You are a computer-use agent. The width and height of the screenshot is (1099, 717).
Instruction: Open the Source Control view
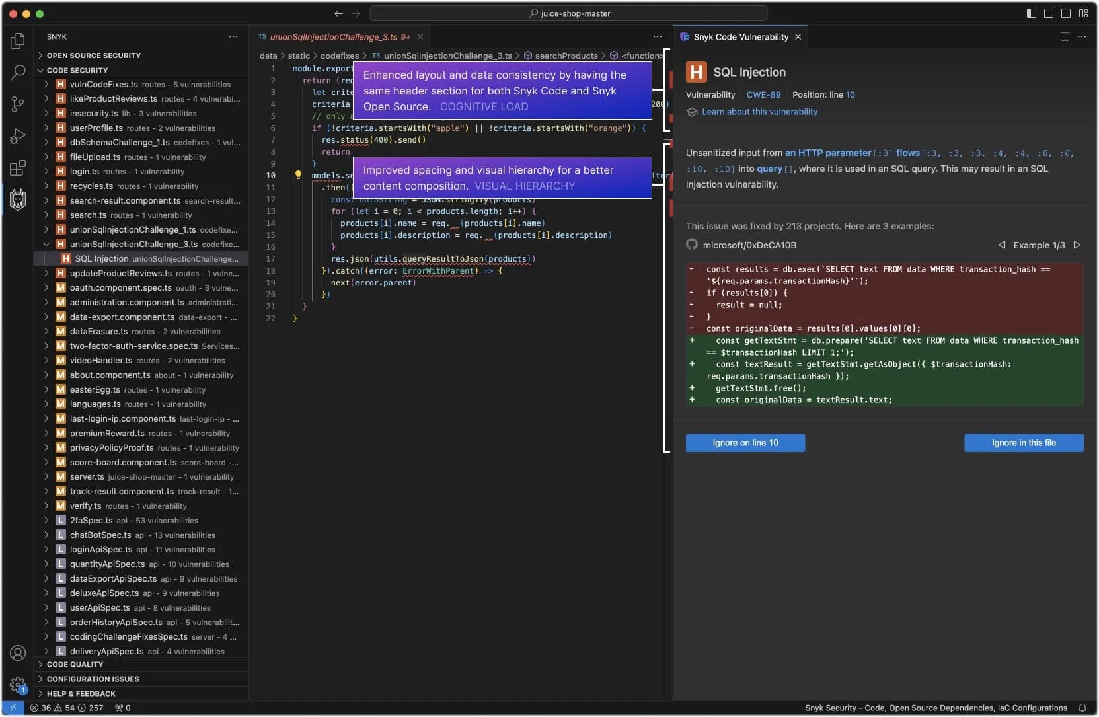tap(18, 104)
